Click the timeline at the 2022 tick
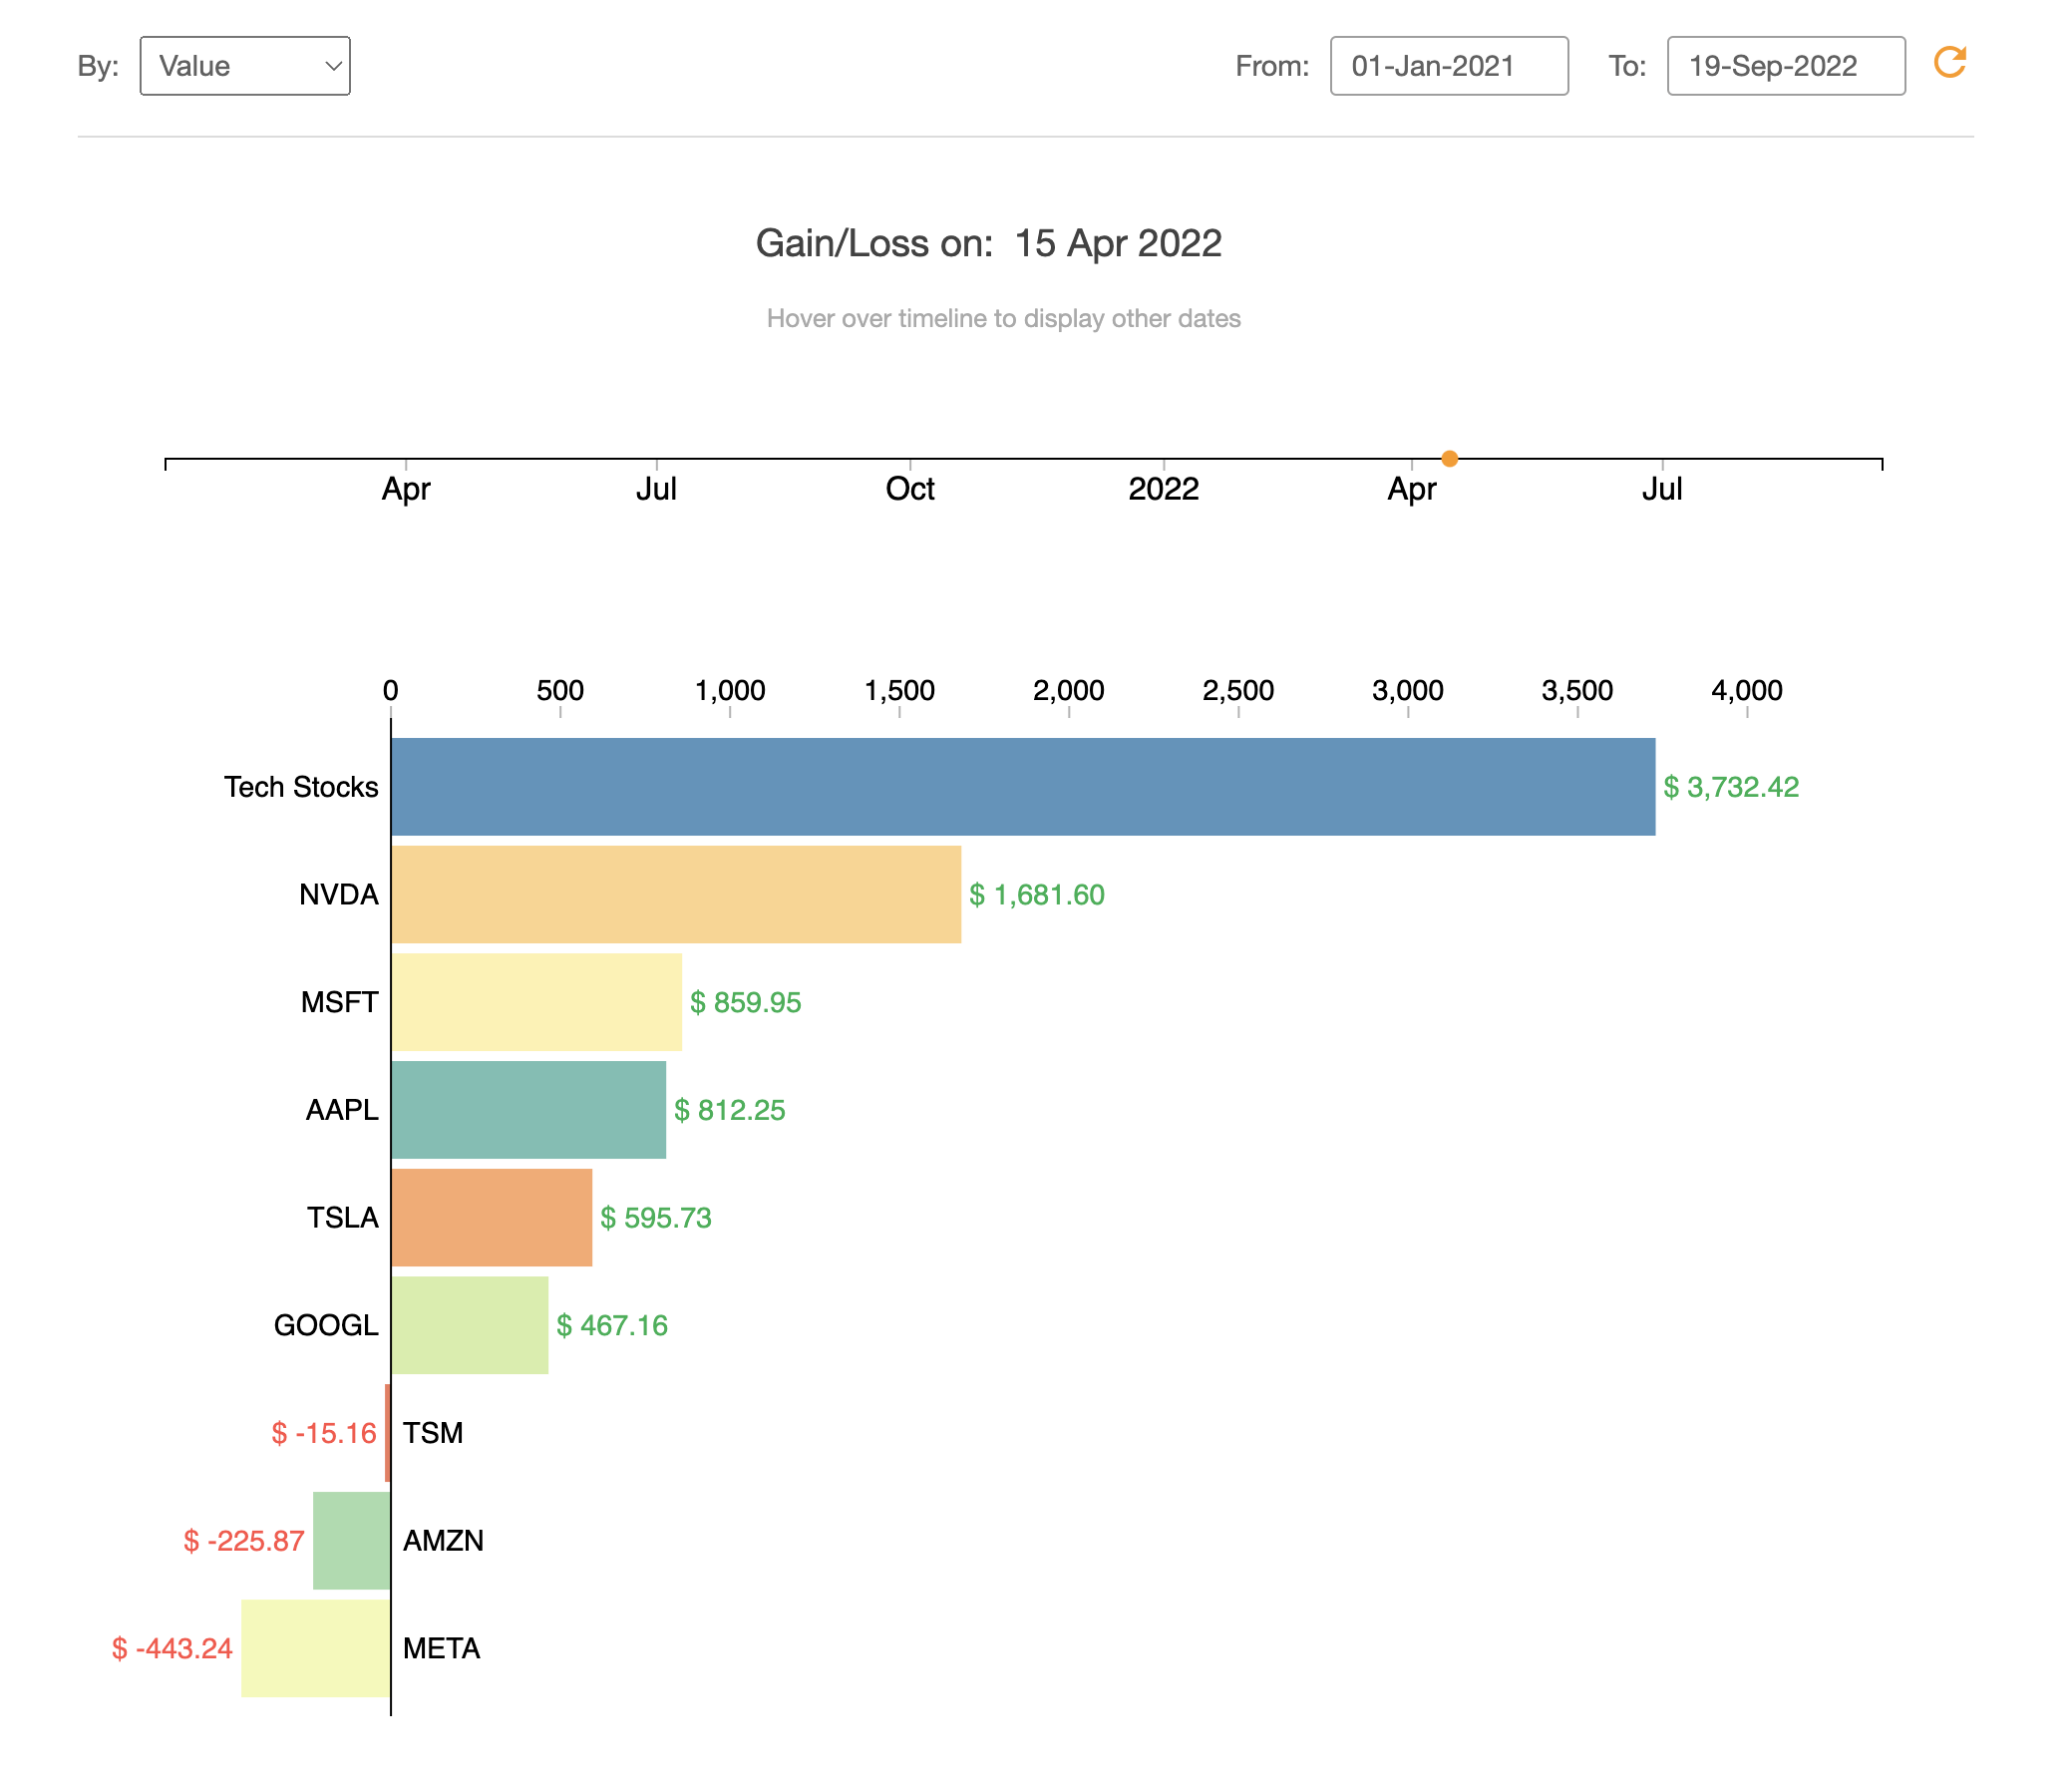This screenshot has width=2072, height=1787. (1163, 489)
